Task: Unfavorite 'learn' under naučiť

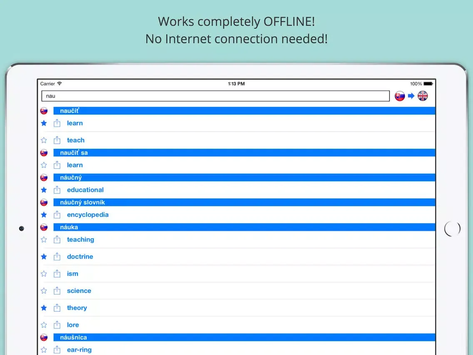Action: point(44,123)
